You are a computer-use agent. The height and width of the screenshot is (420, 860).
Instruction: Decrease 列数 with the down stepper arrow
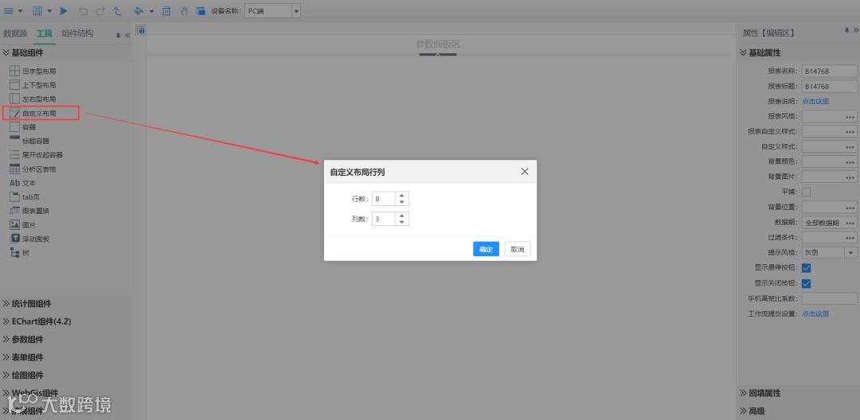point(402,222)
